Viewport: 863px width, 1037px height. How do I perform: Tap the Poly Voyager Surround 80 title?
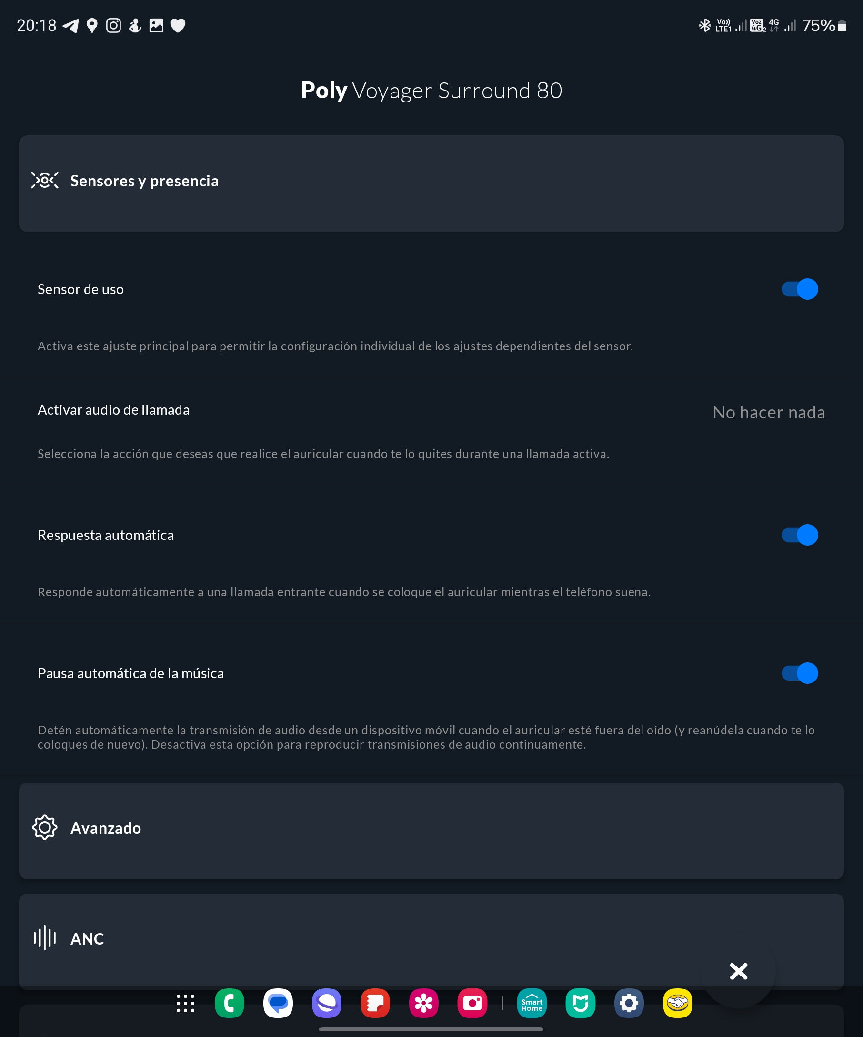[431, 91]
